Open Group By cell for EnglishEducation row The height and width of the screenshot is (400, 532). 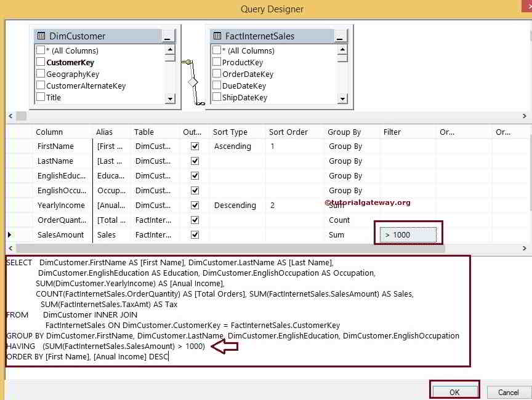coord(352,175)
